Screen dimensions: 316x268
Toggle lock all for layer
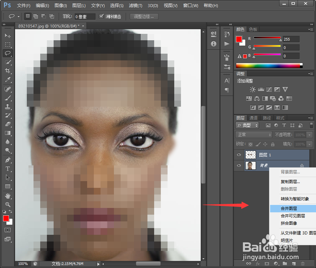pyautogui.click(x=273, y=144)
